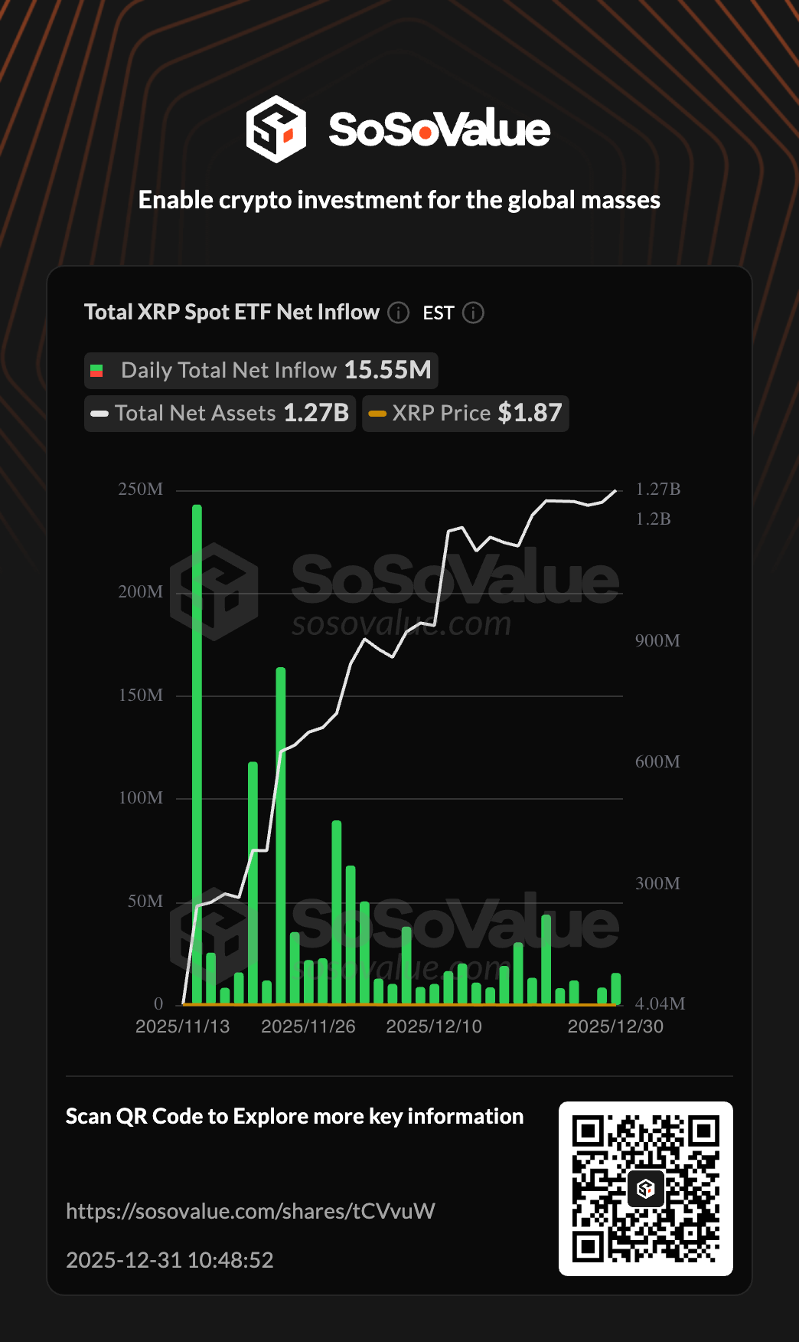Click the white Total Net Assets legend marker
The width and height of the screenshot is (799, 1342).
99,414
